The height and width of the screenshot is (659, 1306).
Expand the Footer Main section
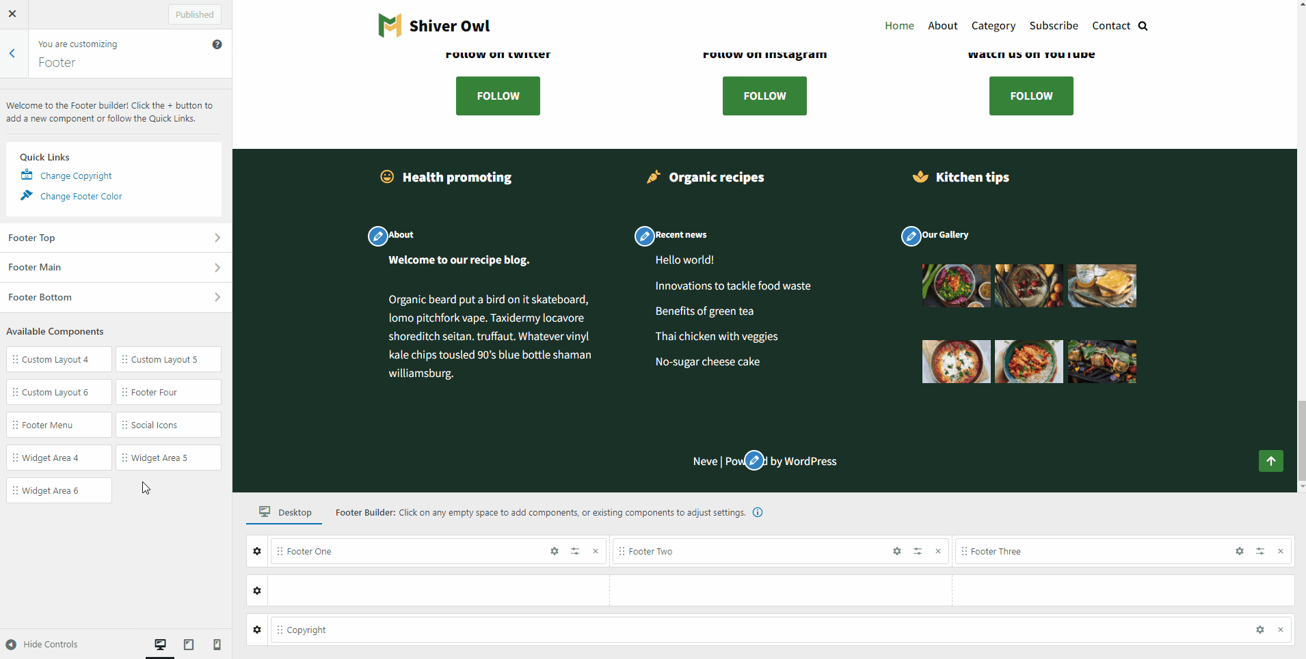[x=116, y=267]
